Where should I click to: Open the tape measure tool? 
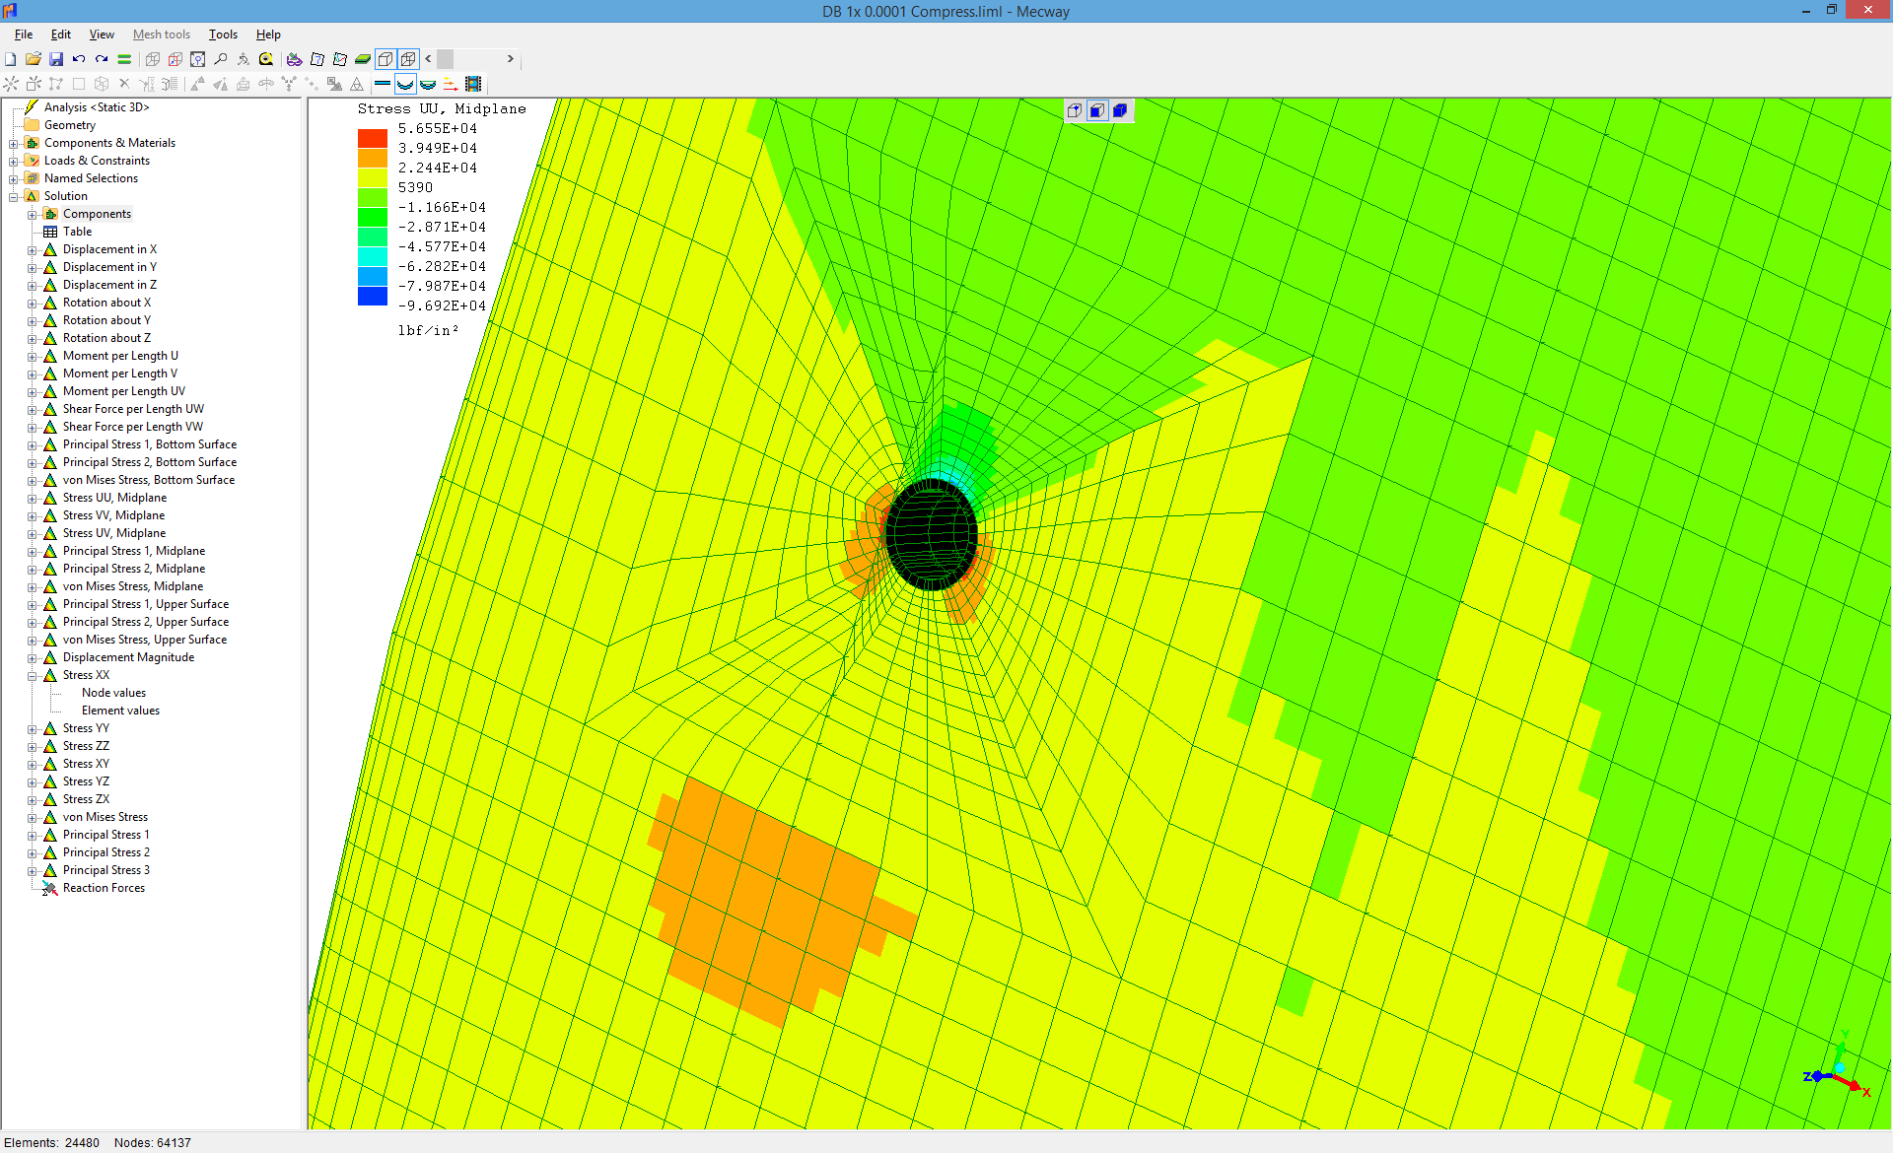tap(266, 59)
